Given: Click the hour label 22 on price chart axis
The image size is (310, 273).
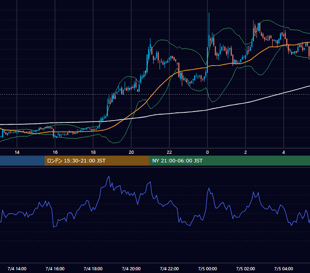Looking at the screenshot, I should click(169, 152).
